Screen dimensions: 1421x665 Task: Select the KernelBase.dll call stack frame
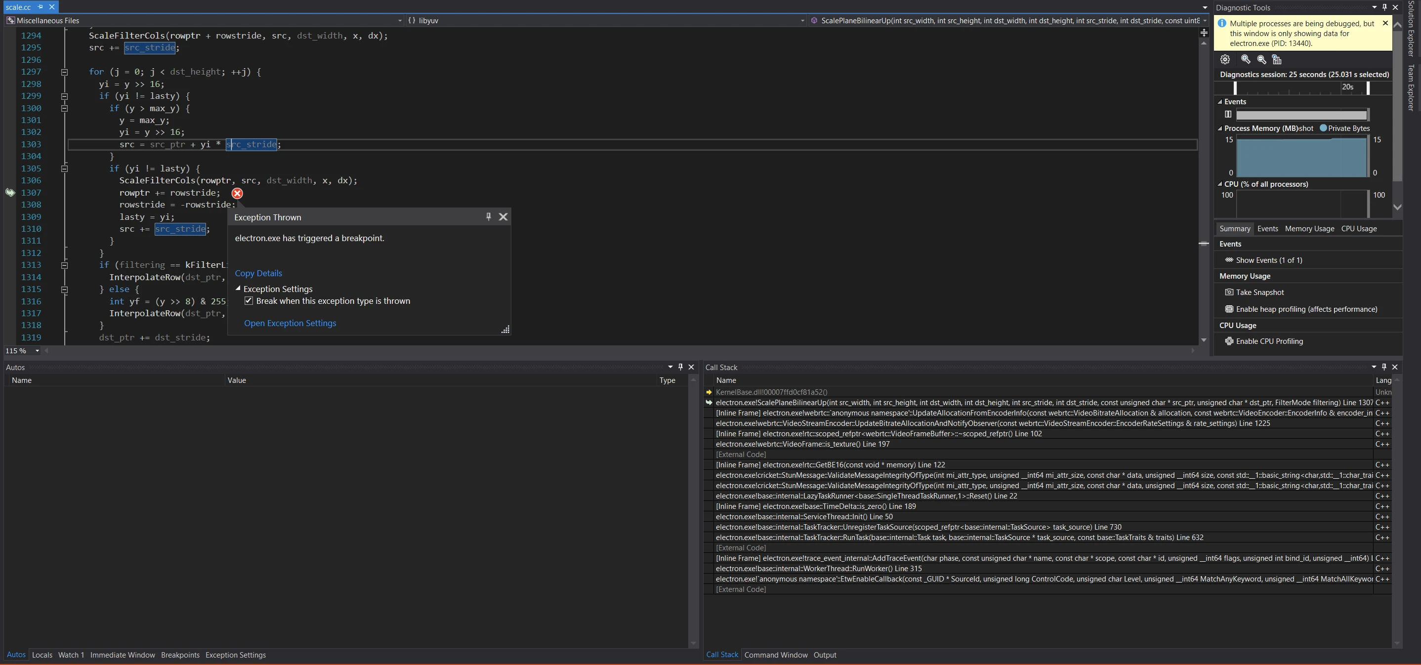[771, 392]
